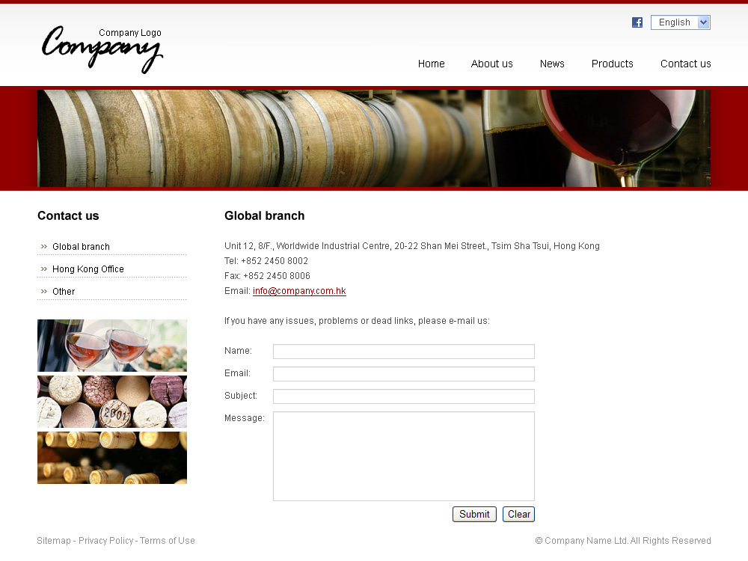Click Contact us in top navigation
Screen dimensions: 748x561
(x=685, y=64)
